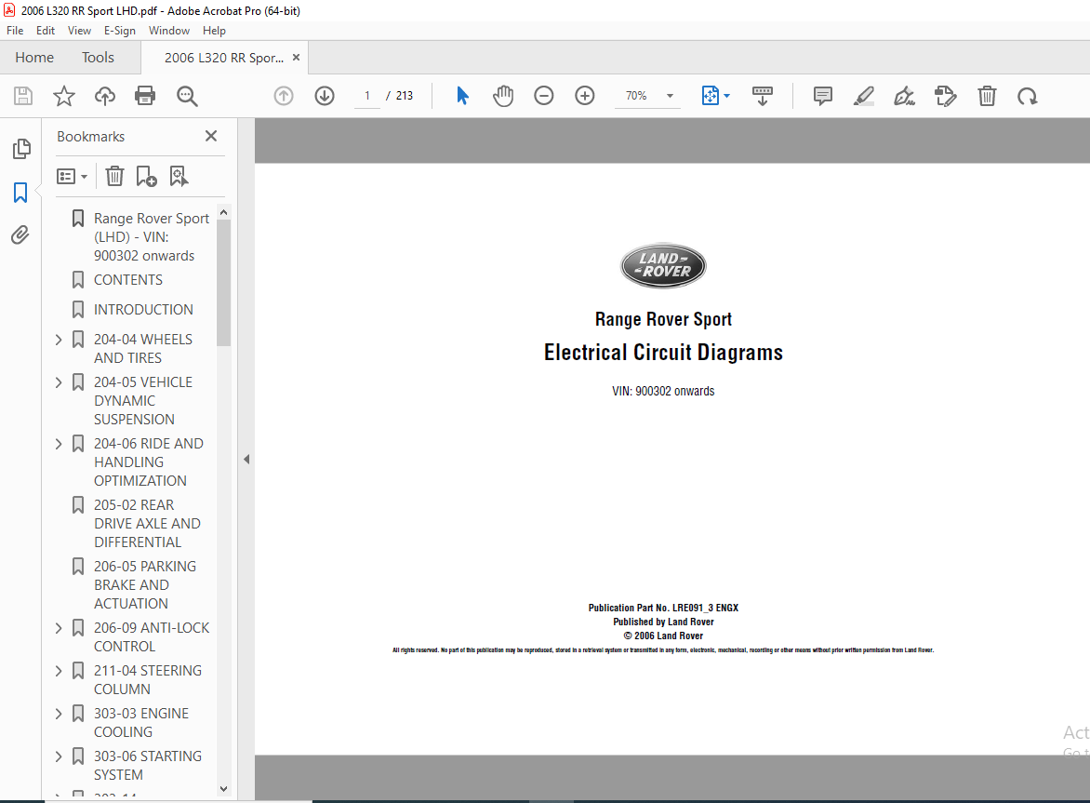Close the Bookmarks panel
The image size is (1090, 803).
[x=211, y=136]
